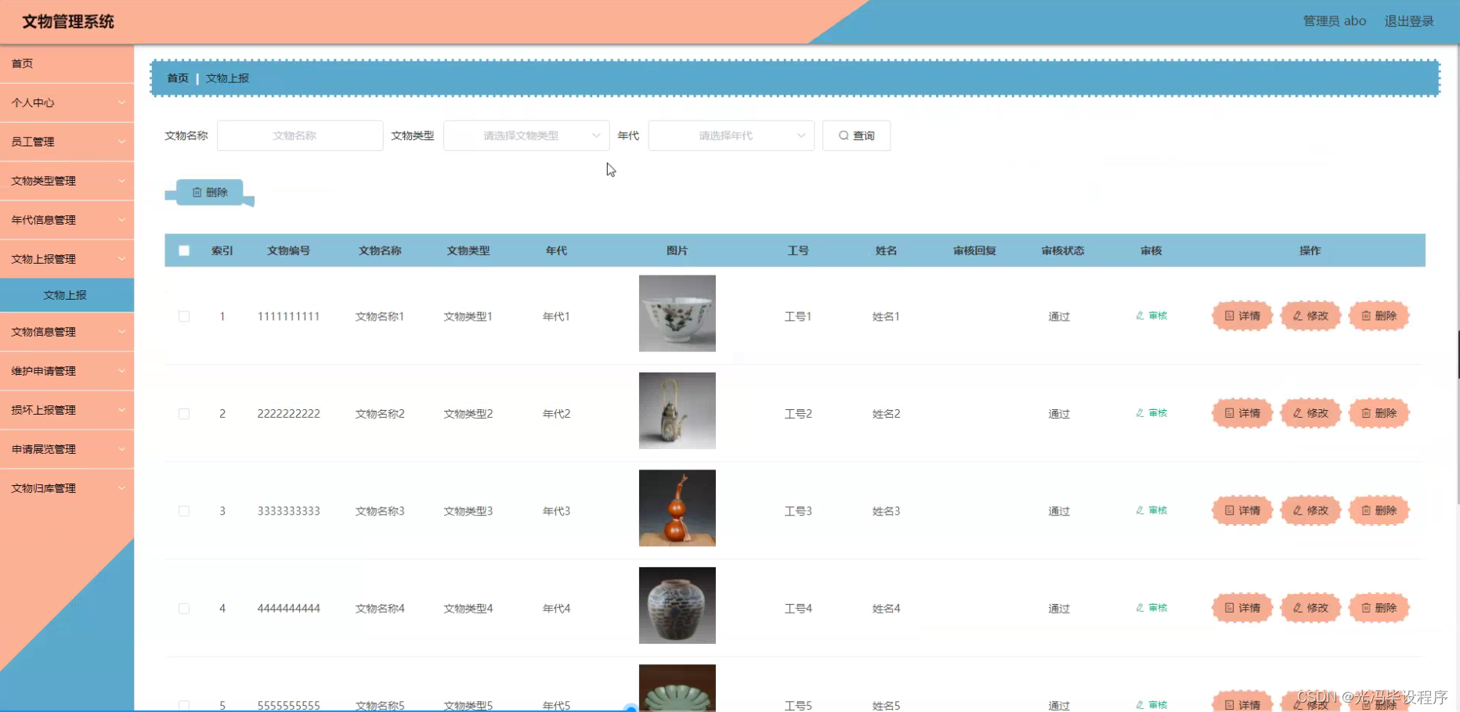Click 修改 for 文物名称2
1460x712 pixels.
point(1310,413)
